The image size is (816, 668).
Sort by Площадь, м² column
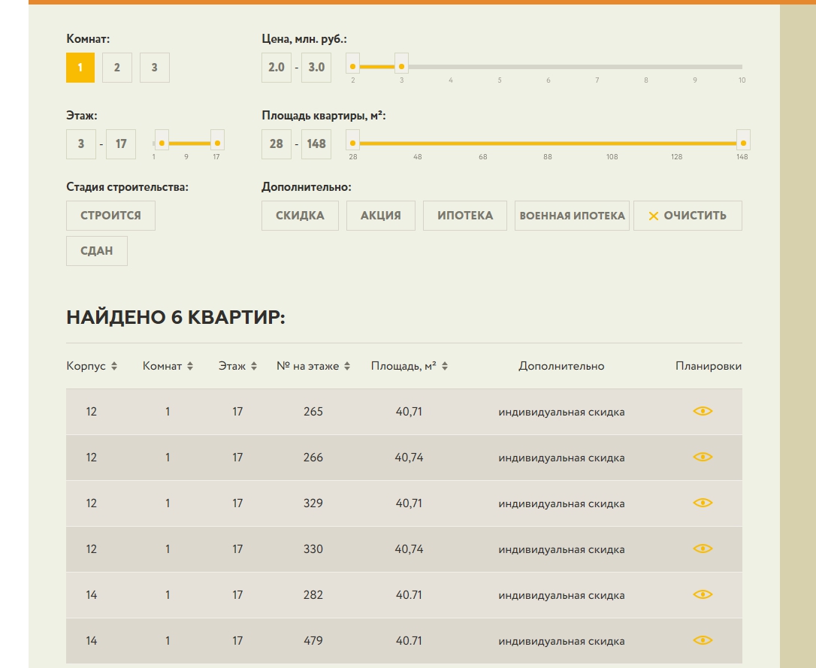point(409,367)
